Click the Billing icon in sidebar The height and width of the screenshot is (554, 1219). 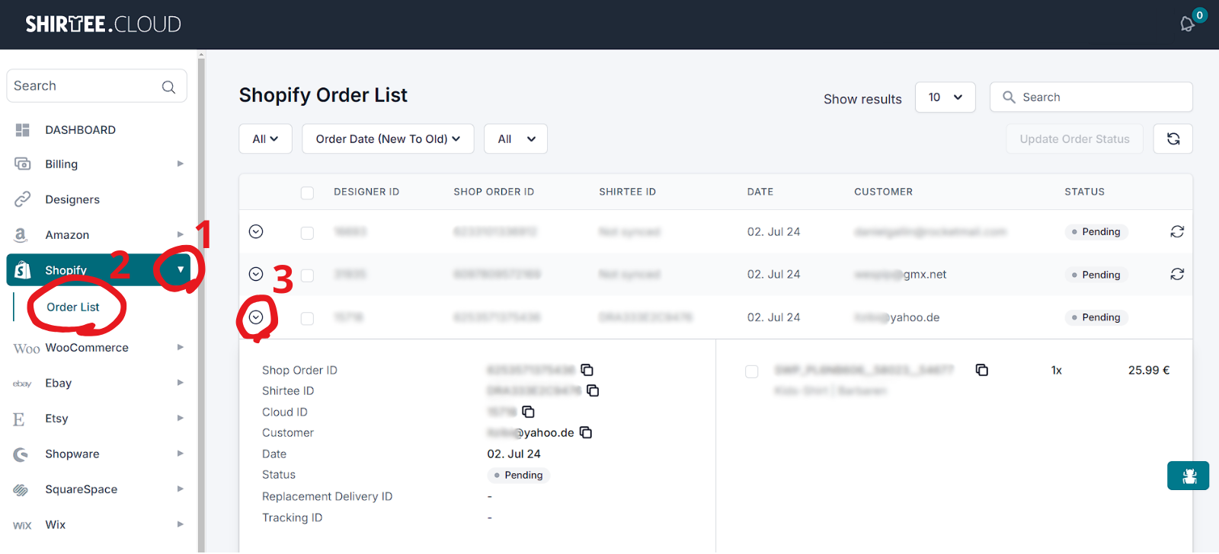[22, 164]
